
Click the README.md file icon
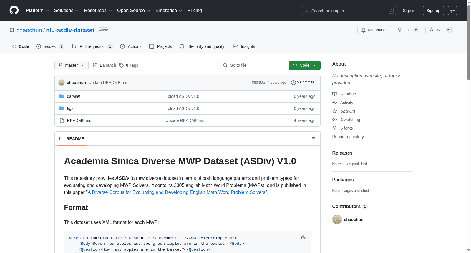pyautogui.click(x=62, y=120)
